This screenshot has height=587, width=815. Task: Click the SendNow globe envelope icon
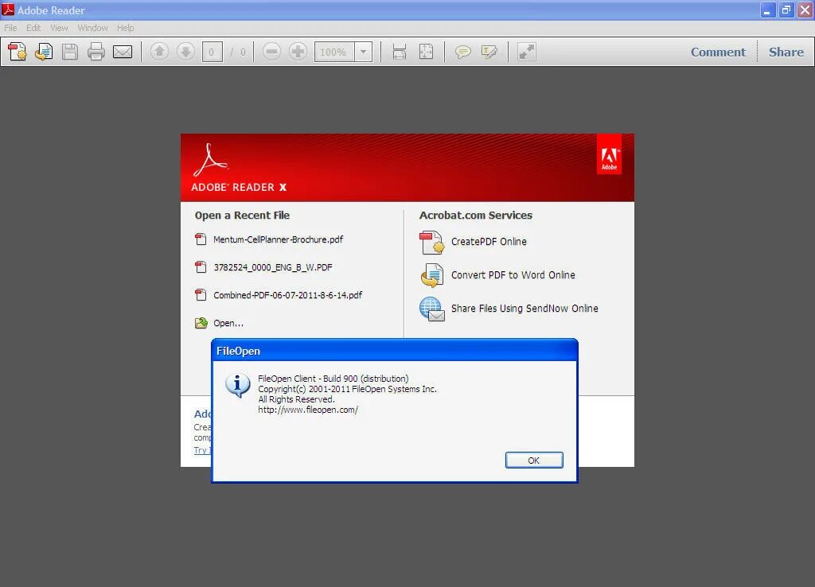pos(432,309)
